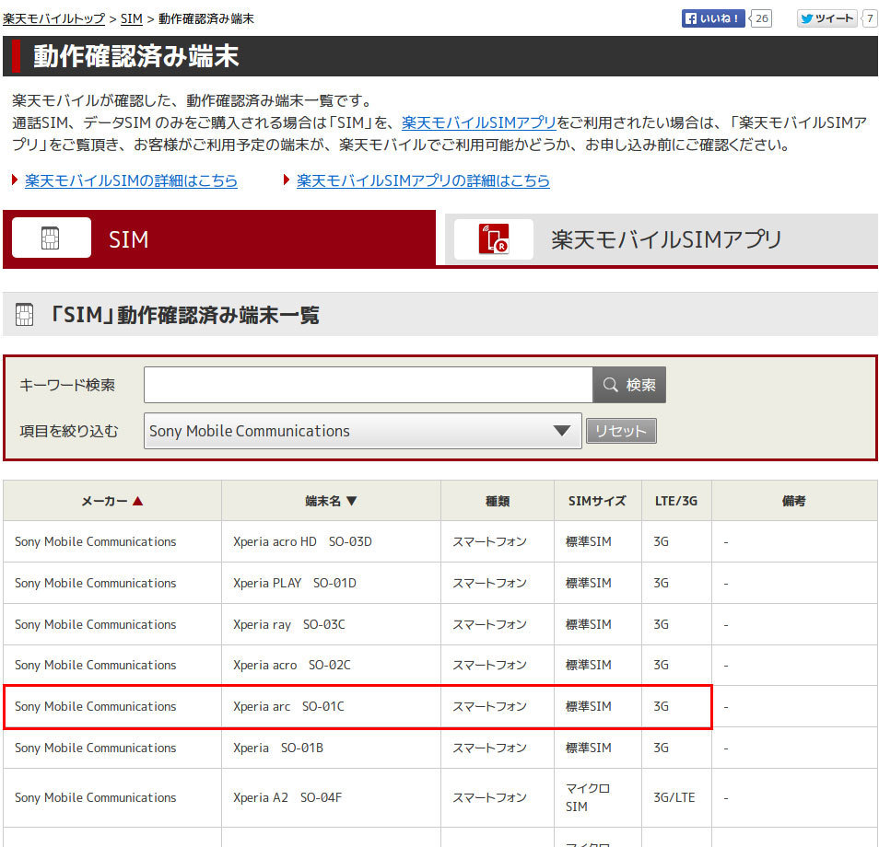Image resolution: width=879 pixels, height=847 pixels.
Task: Click the SIMサイズ column header
Action: coord(598,501)
